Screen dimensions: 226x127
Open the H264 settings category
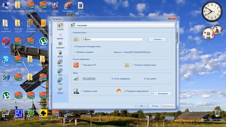point(60,63)
